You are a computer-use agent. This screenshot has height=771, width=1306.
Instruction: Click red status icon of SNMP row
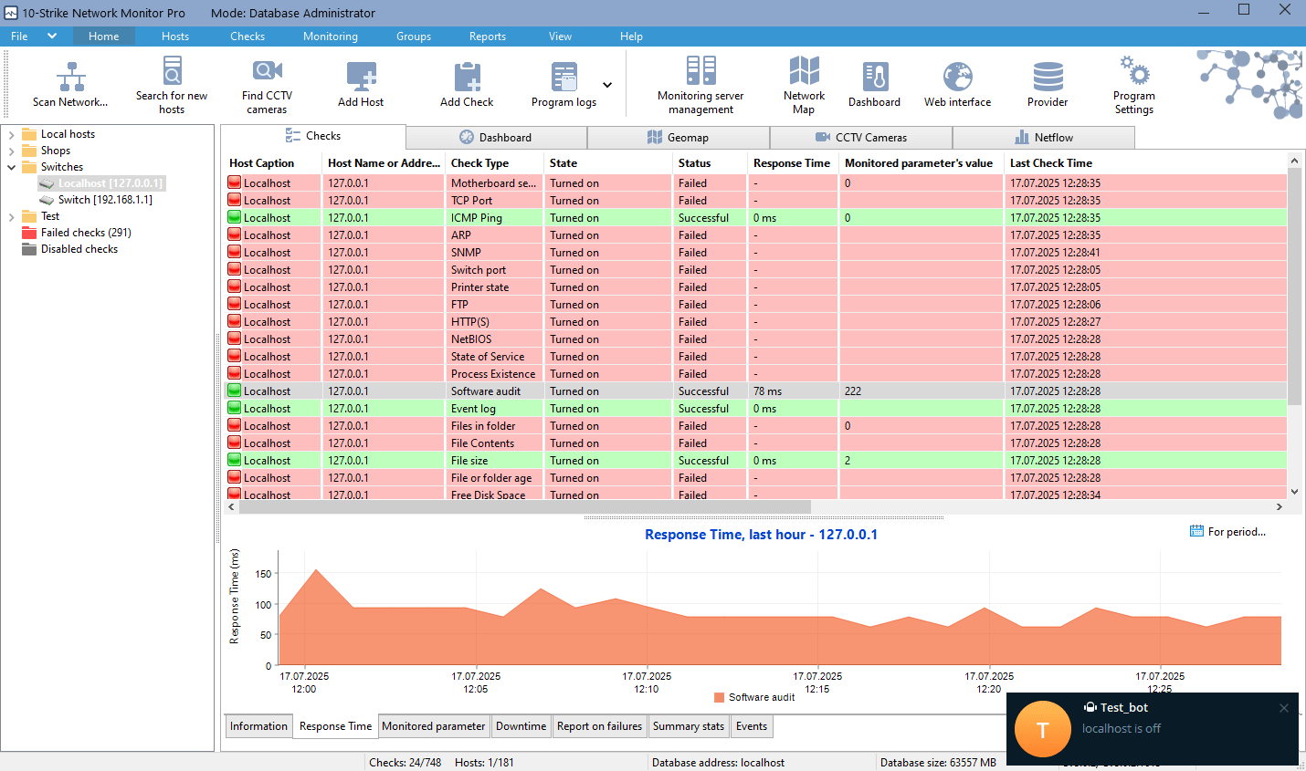(235, 252)
